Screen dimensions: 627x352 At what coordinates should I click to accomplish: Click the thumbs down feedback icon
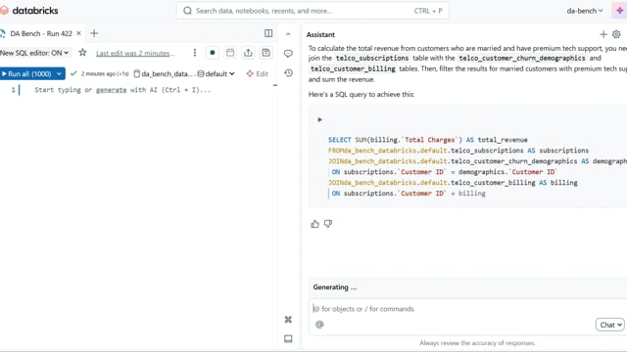(x=328, y=224)
